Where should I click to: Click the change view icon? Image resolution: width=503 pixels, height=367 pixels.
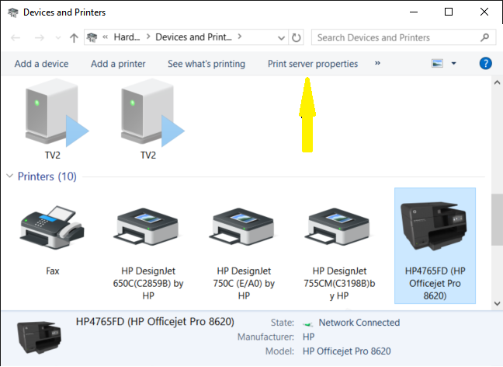coord(437,63)
